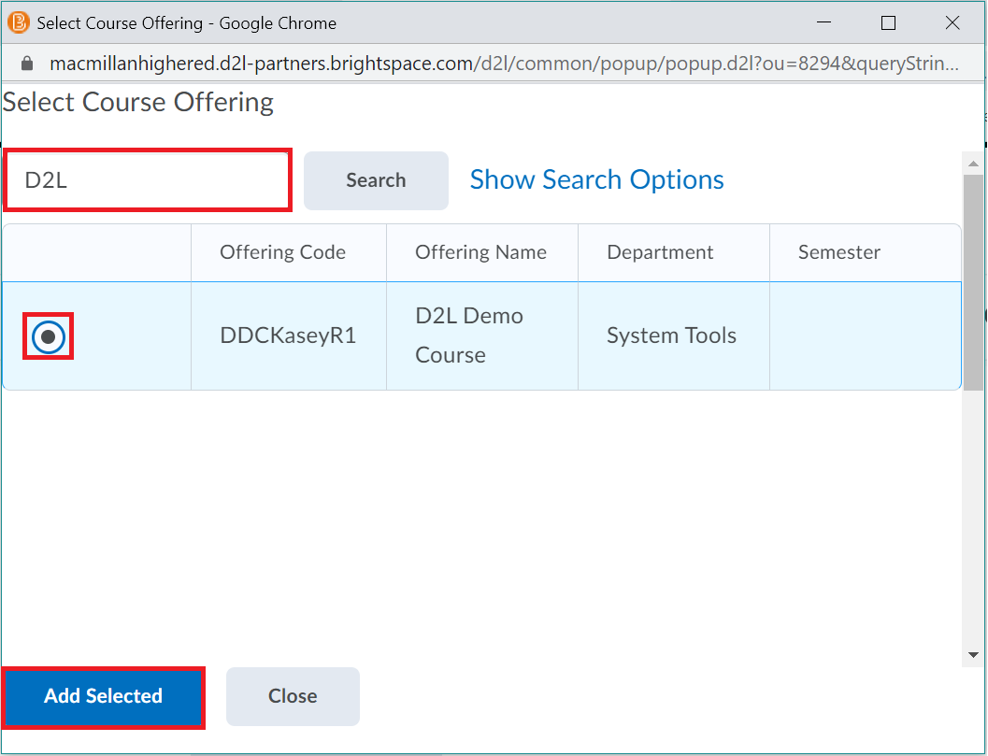
Task: Open Show Search Options
Action: (596, 179)
